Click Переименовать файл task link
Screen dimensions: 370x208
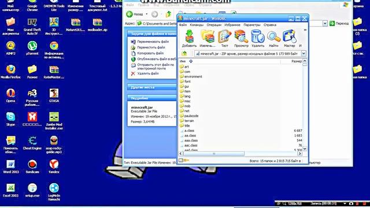[x=153, y=42]
